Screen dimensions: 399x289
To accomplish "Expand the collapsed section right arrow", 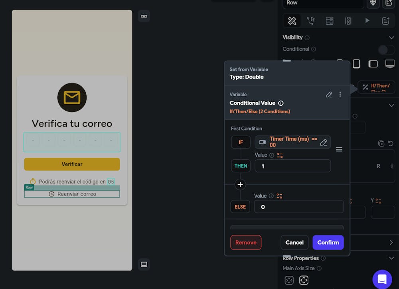I will (x=391, y=242).
